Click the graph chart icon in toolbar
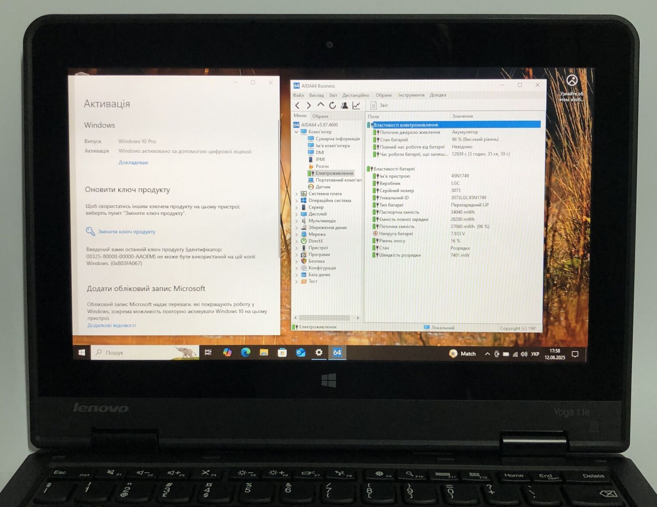 [356, 106]
